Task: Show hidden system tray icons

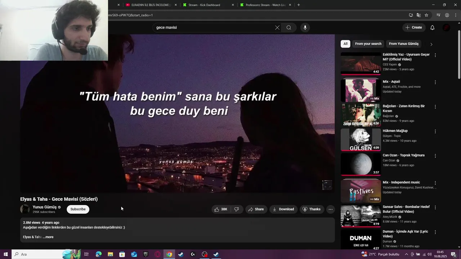Action: 407,254
